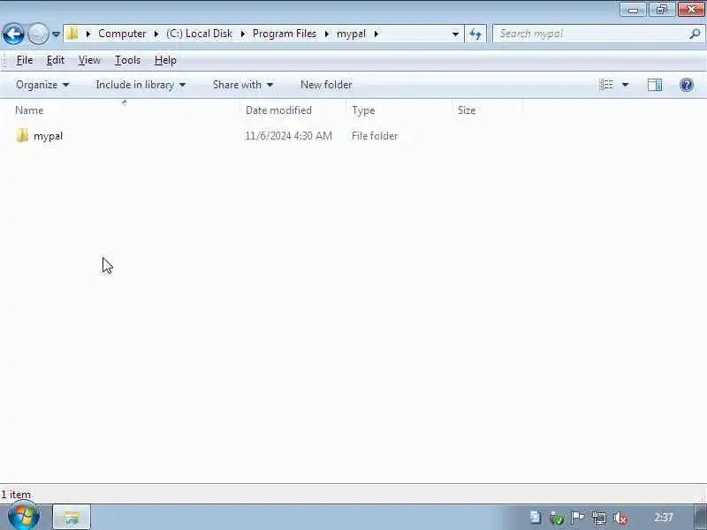Select the Computer breadcrumb in address bar

point(122,34)
